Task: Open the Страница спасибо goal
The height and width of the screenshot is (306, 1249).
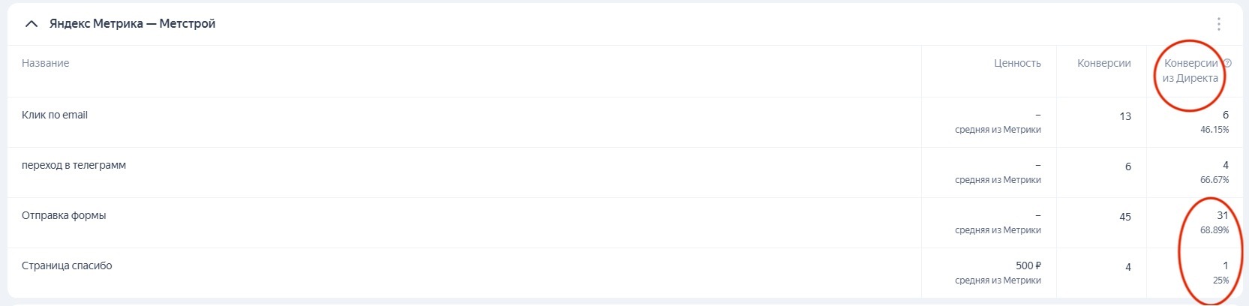Action: (67, 266)
